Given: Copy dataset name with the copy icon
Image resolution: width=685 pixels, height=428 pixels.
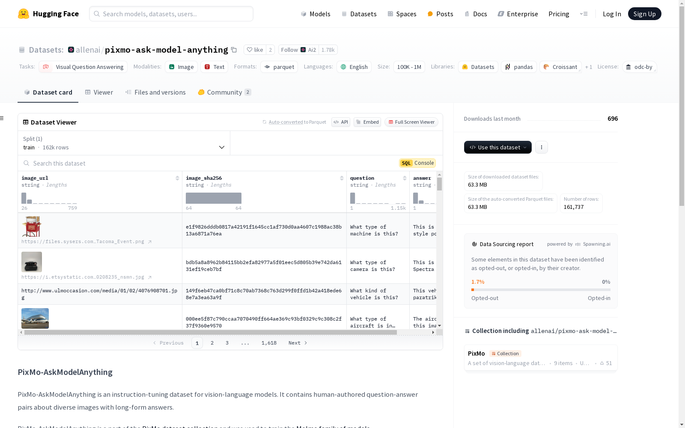Looking at the screenshot, I should [x=234, y=50].
